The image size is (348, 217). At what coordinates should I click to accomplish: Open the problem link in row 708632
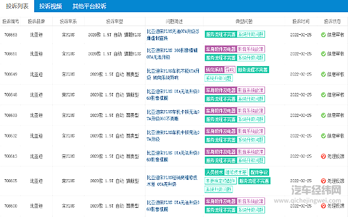173,136
